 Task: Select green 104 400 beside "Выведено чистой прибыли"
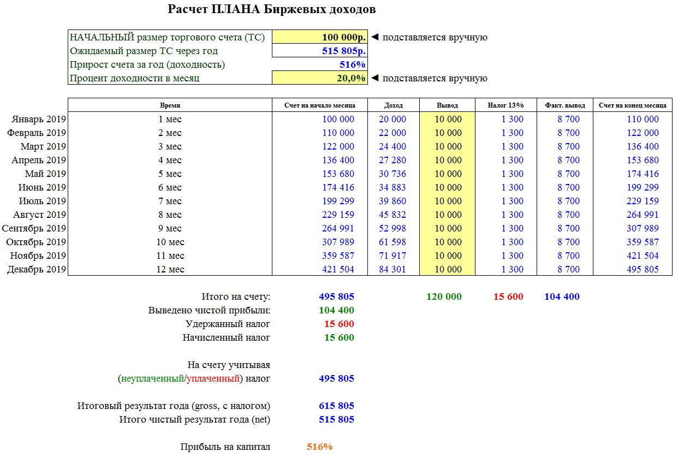336,310
